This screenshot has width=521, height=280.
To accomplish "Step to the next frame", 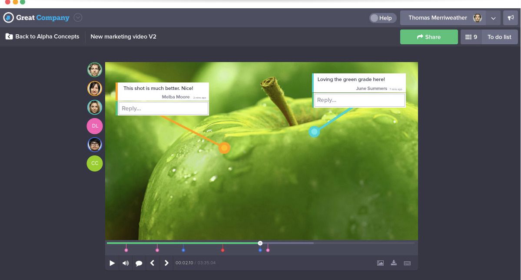I will (166, 263).
